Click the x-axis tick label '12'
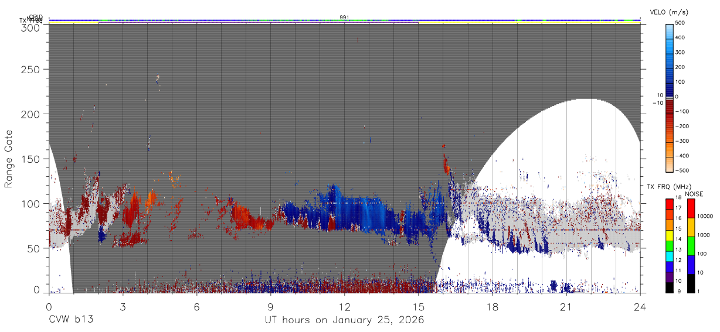 (345, 306)
